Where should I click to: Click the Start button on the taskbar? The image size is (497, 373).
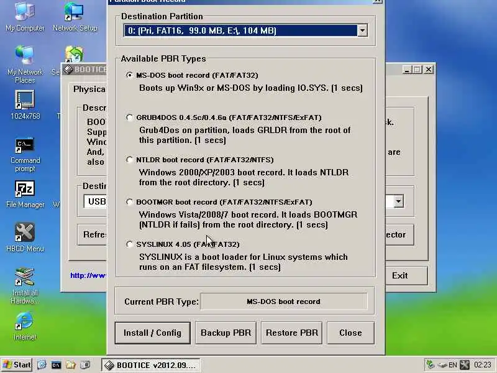click(17, 365)
